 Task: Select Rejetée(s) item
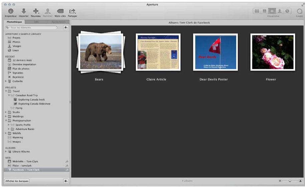click(18, 77)
